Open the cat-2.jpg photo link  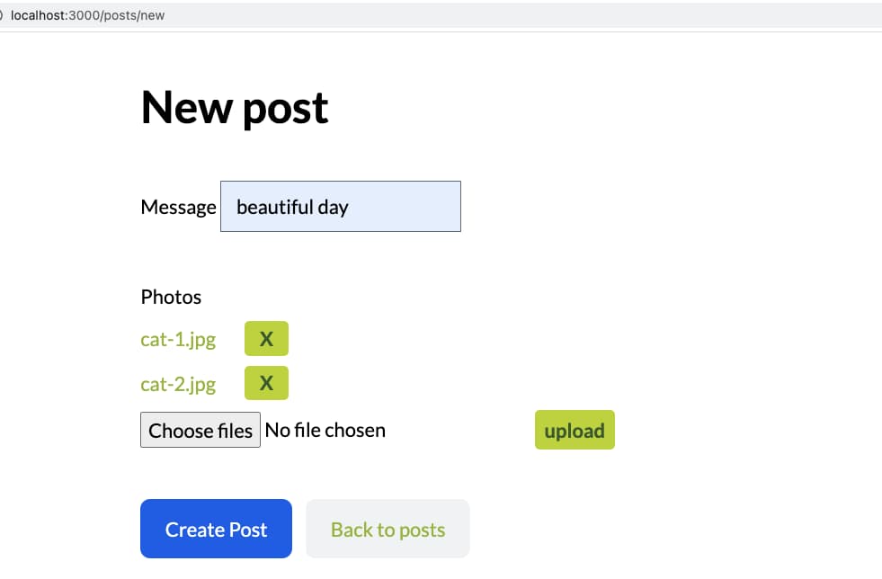tap(177, 384)
